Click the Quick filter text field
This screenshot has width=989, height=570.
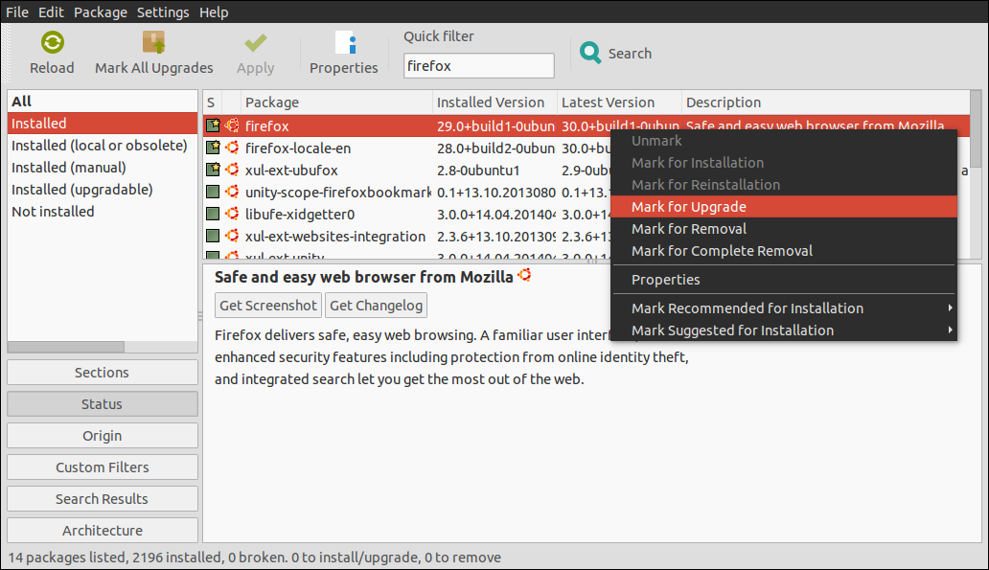click(x=479, y=65)
